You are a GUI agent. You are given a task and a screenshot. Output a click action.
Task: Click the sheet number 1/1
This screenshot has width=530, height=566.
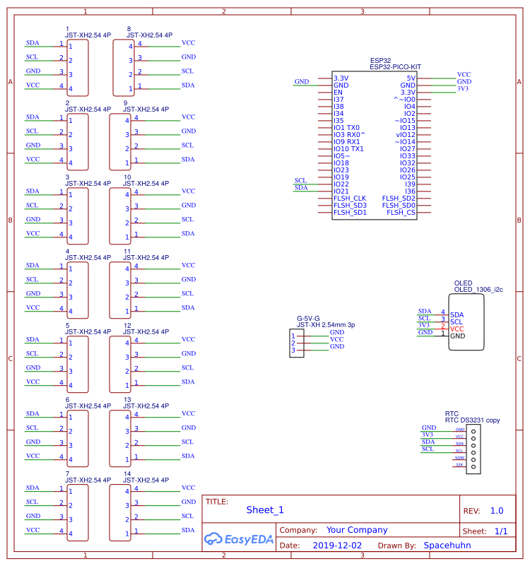[501, 531]
